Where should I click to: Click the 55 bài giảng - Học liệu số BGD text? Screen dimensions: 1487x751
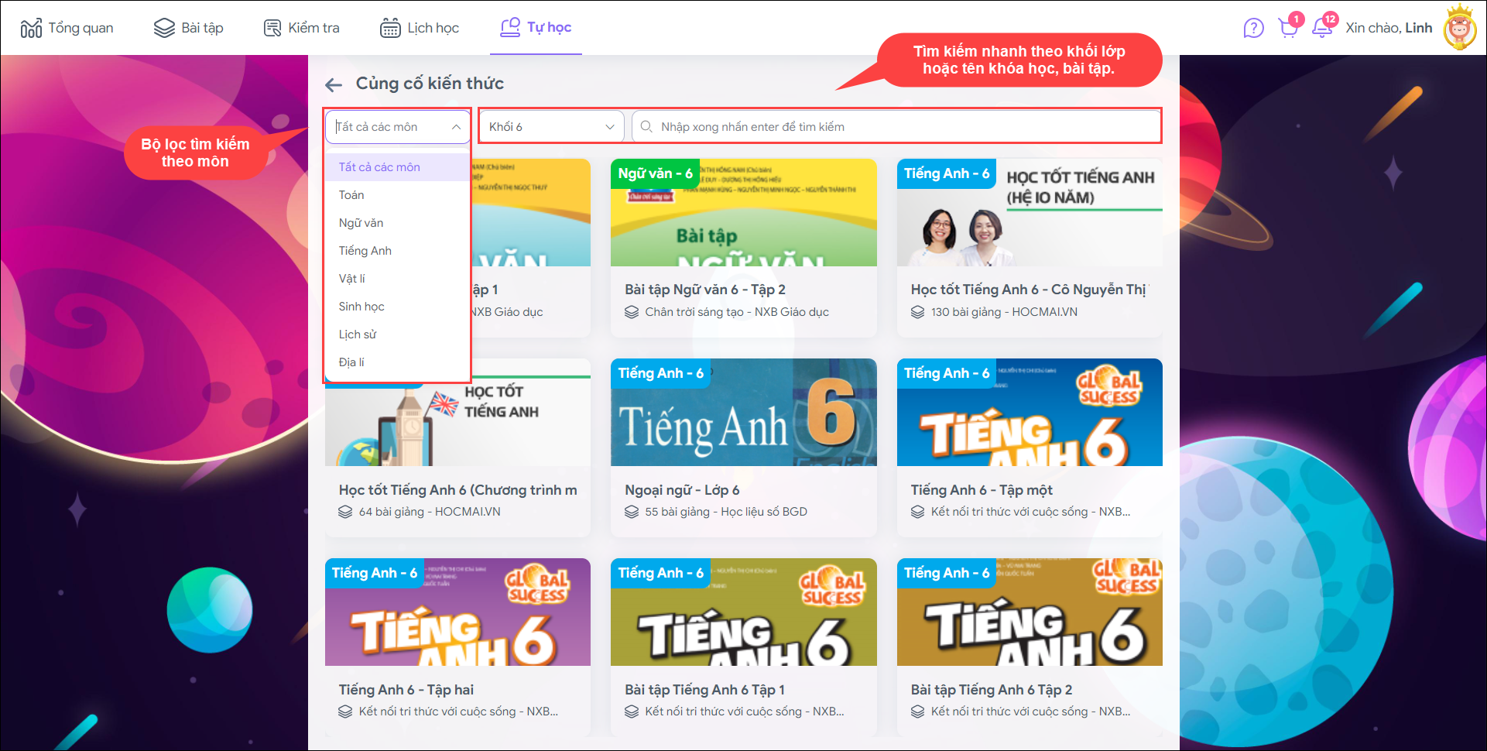726,512
